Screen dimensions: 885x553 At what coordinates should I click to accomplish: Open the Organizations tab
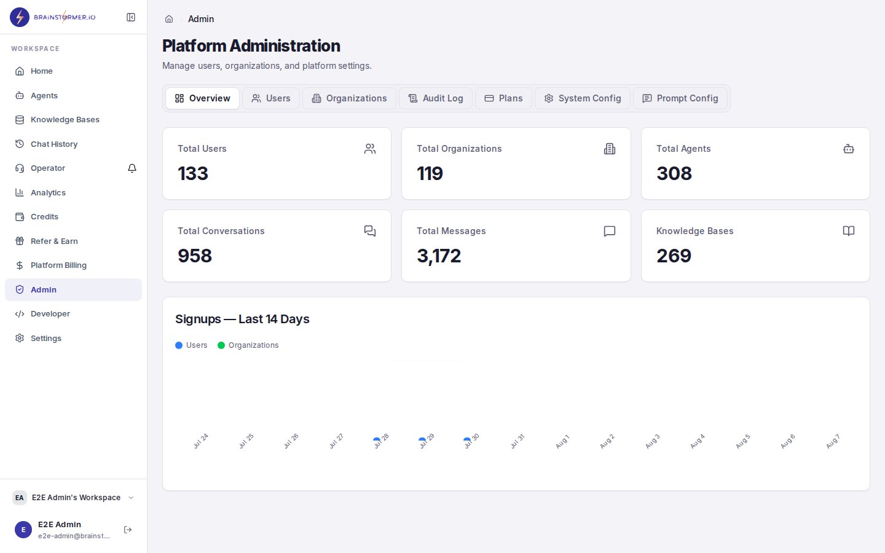pos(349,98)
